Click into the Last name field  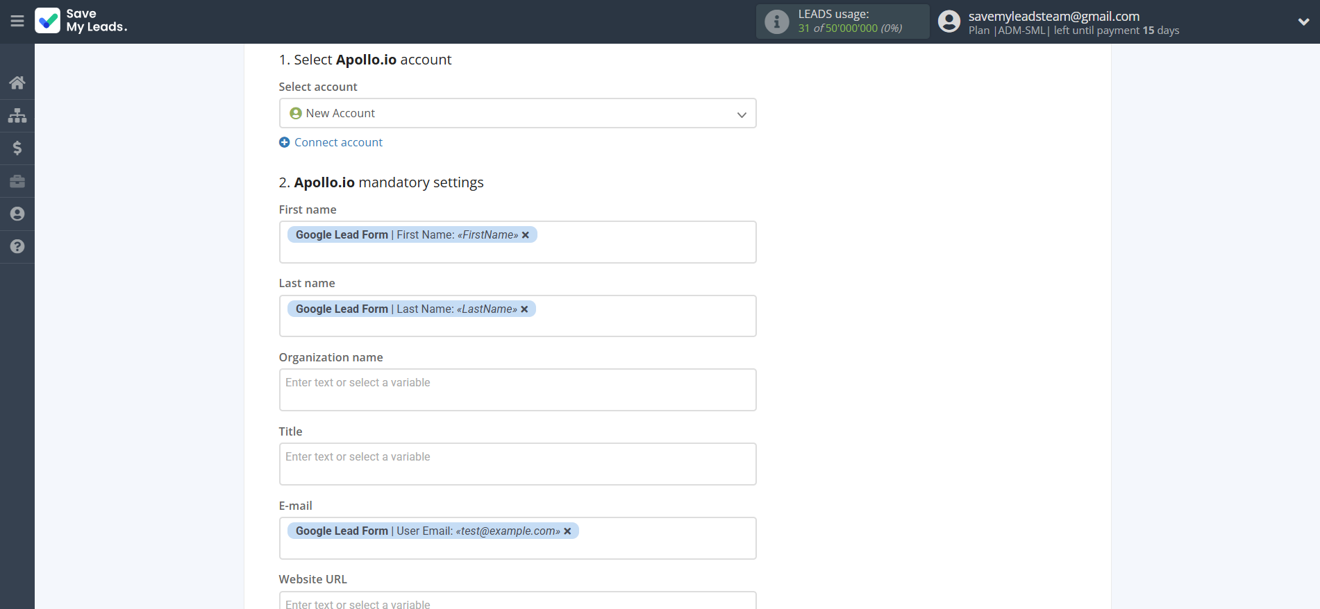click(517, 316)
